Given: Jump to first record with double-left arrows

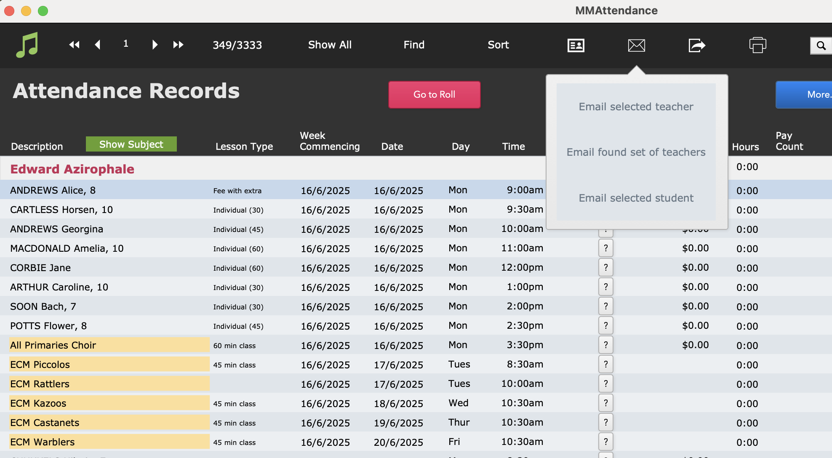Looking at the screenshot, I should point(75,45).
